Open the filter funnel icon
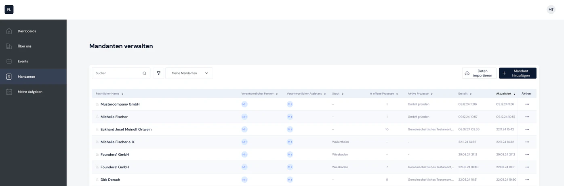Image resolution: width=564 pixels, height=186 pixels. point(158,73)
